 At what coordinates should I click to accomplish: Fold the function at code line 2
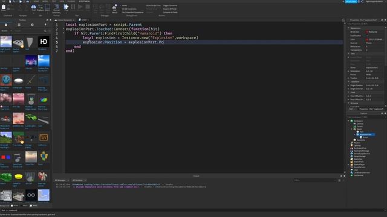(x=63, y=29)
